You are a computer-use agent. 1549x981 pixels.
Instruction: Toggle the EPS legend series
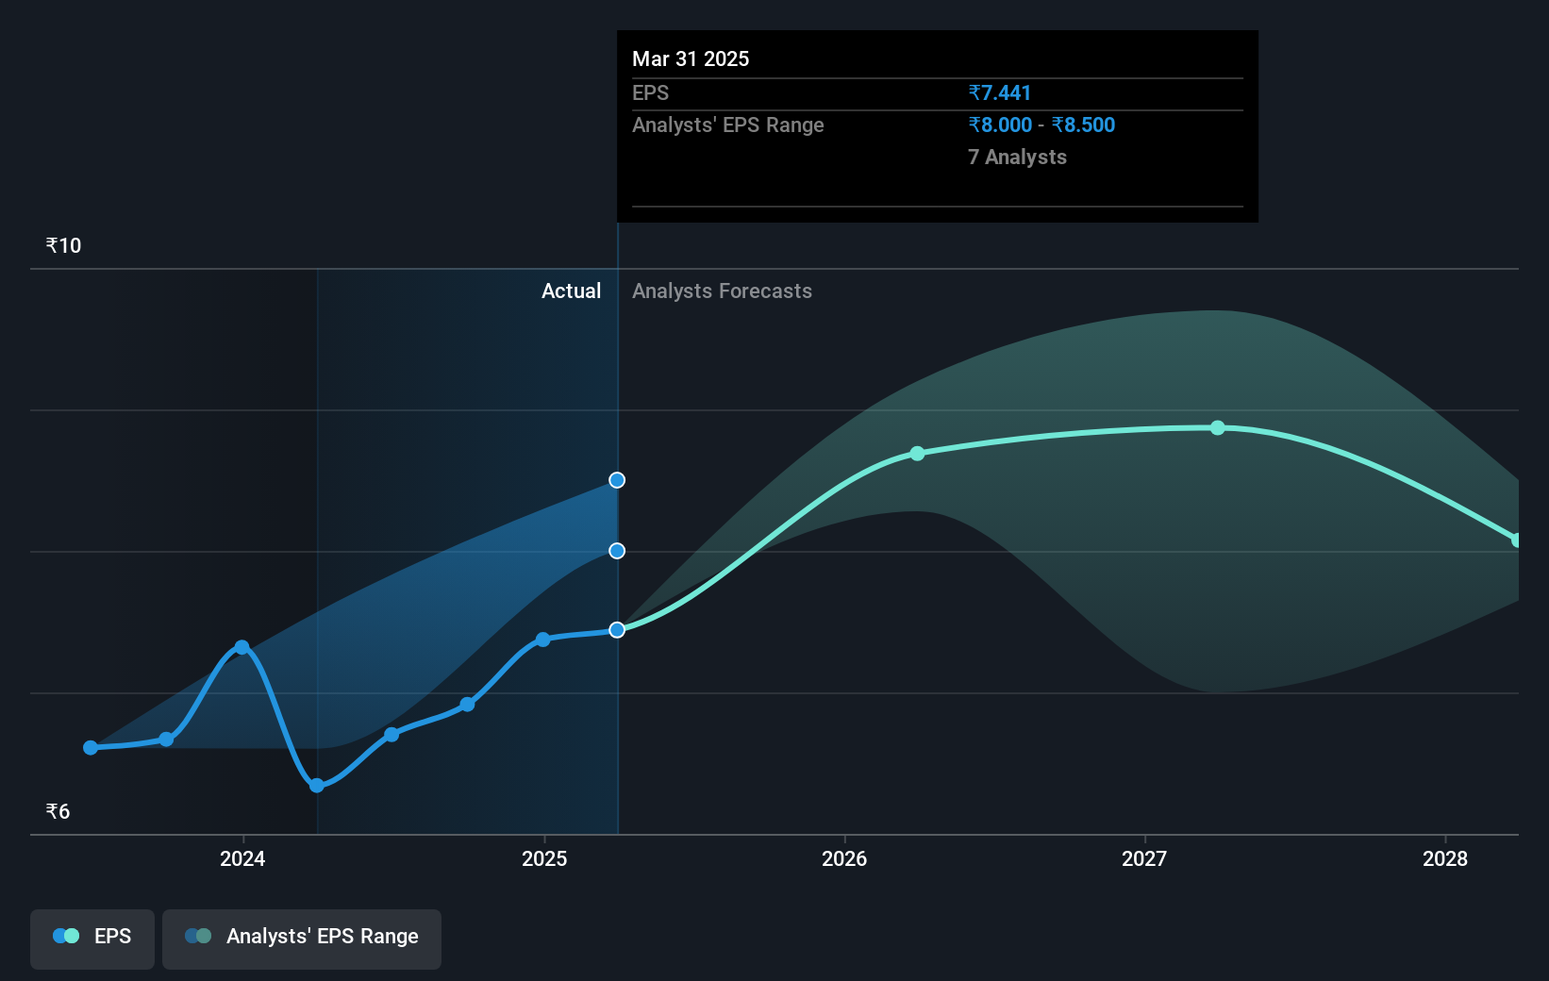pyautogui.click(x=92, y=939)
